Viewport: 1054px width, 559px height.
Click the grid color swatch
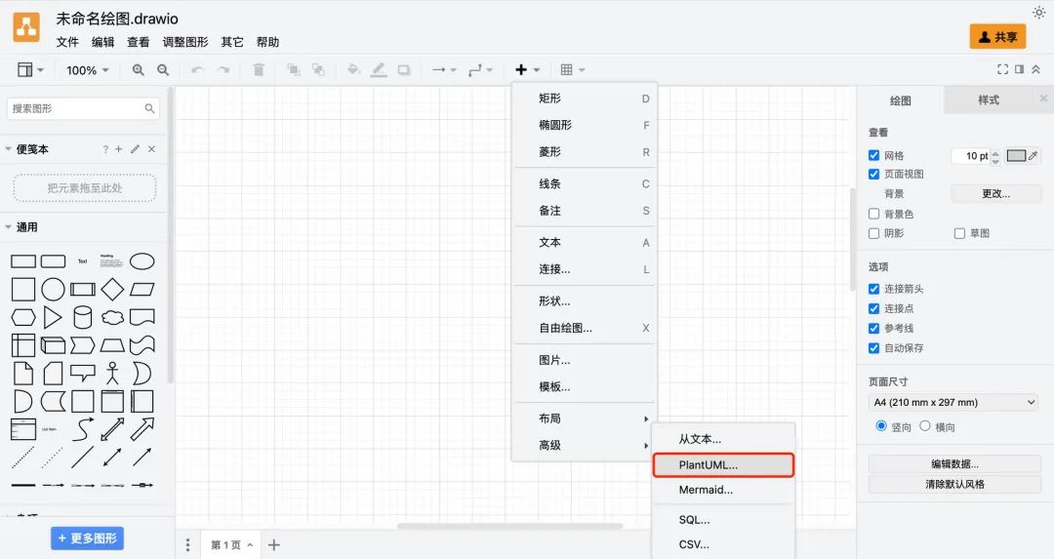pyautogui.click(x=1016, y=155)
